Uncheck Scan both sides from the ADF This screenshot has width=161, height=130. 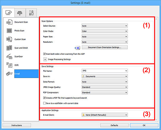pyautogui.click(x=44, y=54)
